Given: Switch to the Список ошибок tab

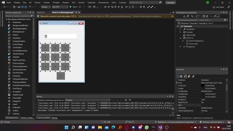Looking at the screenshot, I should [x=43, y=118].
